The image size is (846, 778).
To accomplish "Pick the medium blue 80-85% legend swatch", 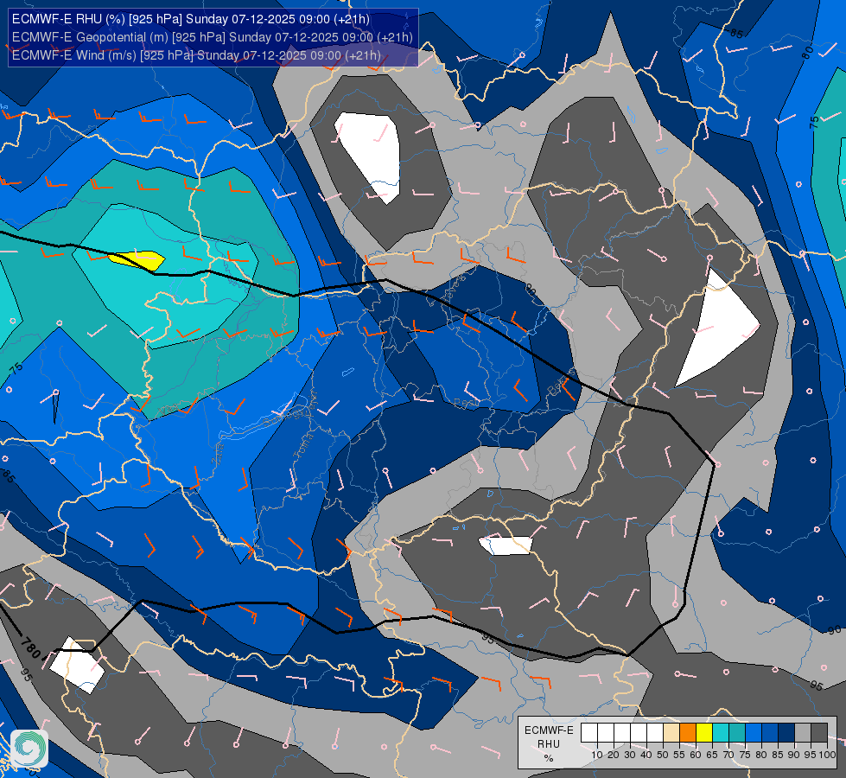I will [x=770, y=733].
